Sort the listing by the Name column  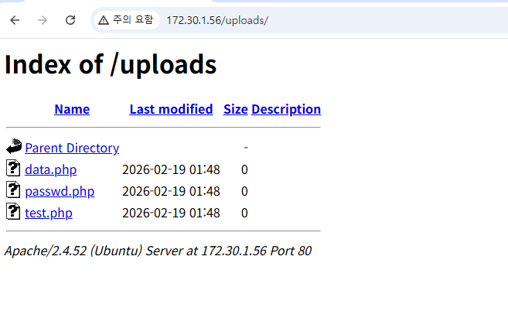tap(72, 109)
